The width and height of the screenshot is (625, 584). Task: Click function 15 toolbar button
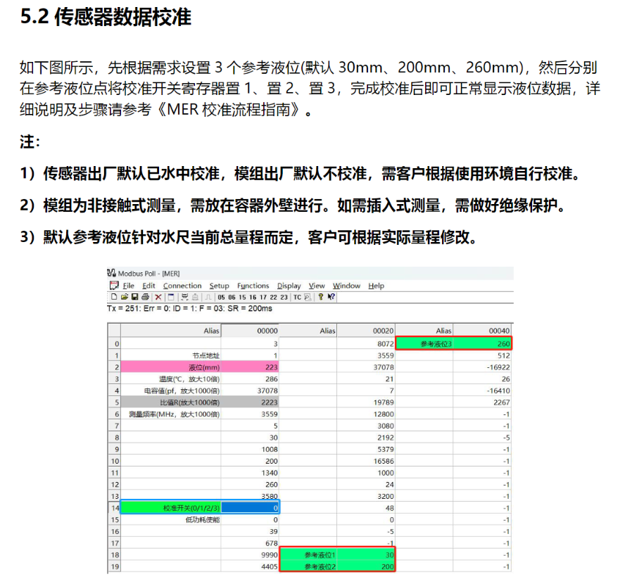(242, 297)
